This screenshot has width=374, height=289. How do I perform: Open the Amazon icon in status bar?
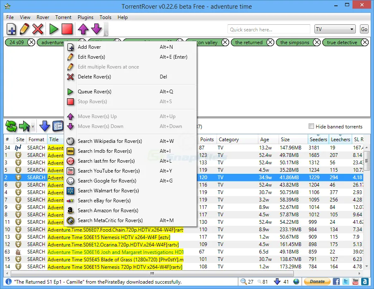pyautogui.click(x=365, y=282)
